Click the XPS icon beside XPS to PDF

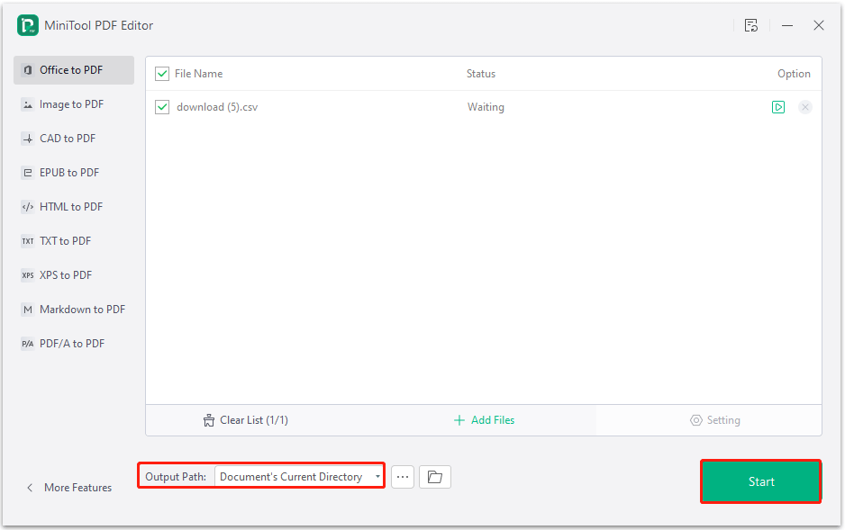[x=28, y=275]
